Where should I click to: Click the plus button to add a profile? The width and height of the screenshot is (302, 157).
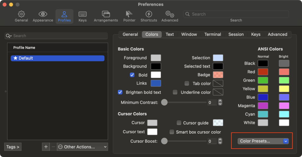[46, 147]
